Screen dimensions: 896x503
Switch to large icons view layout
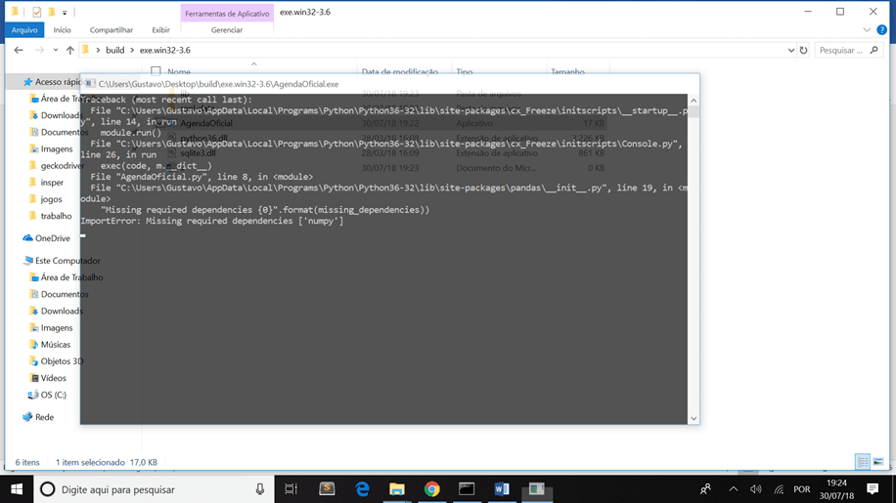point(878,461)
